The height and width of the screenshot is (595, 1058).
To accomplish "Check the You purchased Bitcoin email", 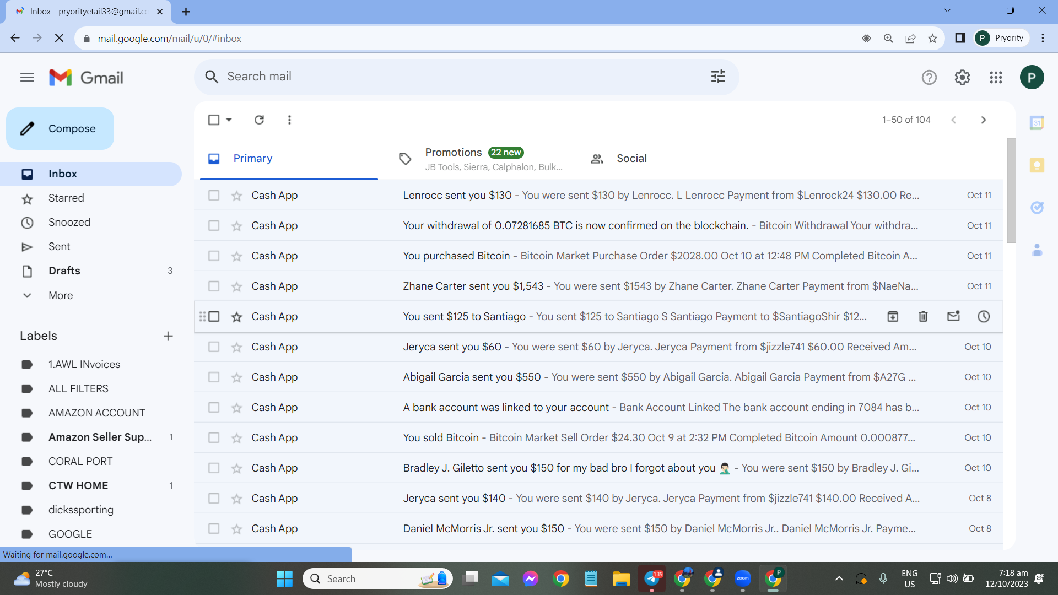I will tap(214, 256).
